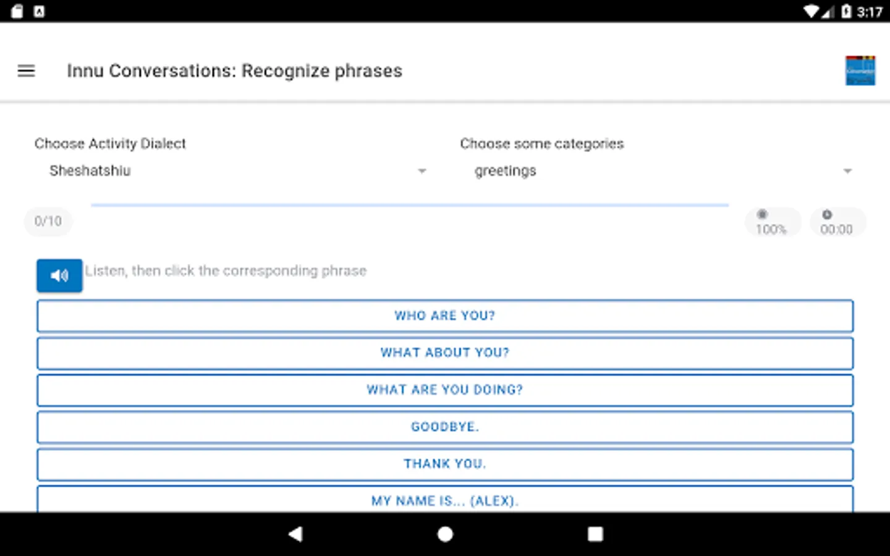Choose the "Who are you?" answer
Screen dimensions: 890x556
(x=445, y=316)
